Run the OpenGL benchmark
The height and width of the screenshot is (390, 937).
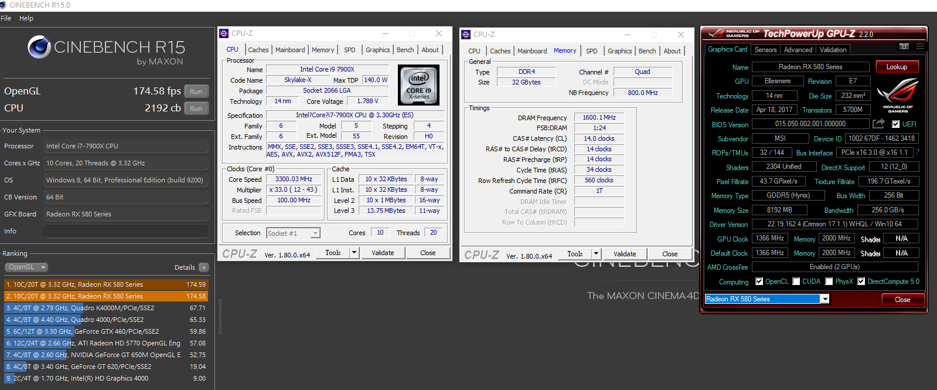click(x=196, y=91)
